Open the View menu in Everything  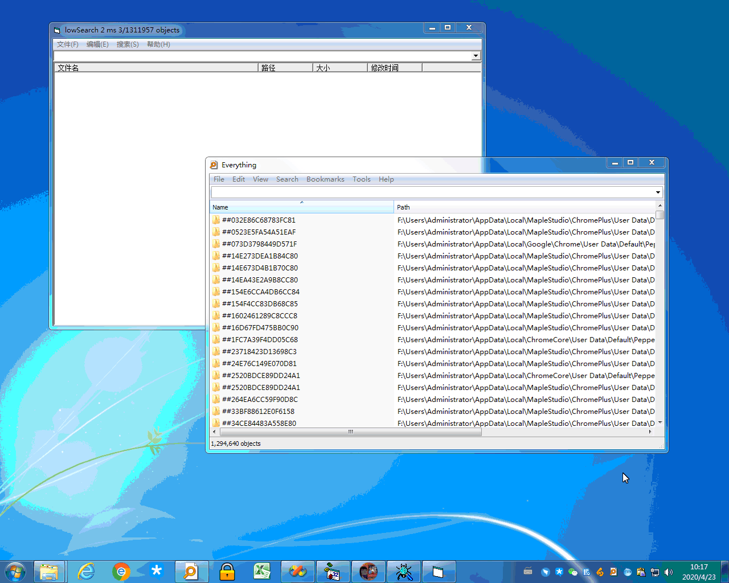(260, 179)
